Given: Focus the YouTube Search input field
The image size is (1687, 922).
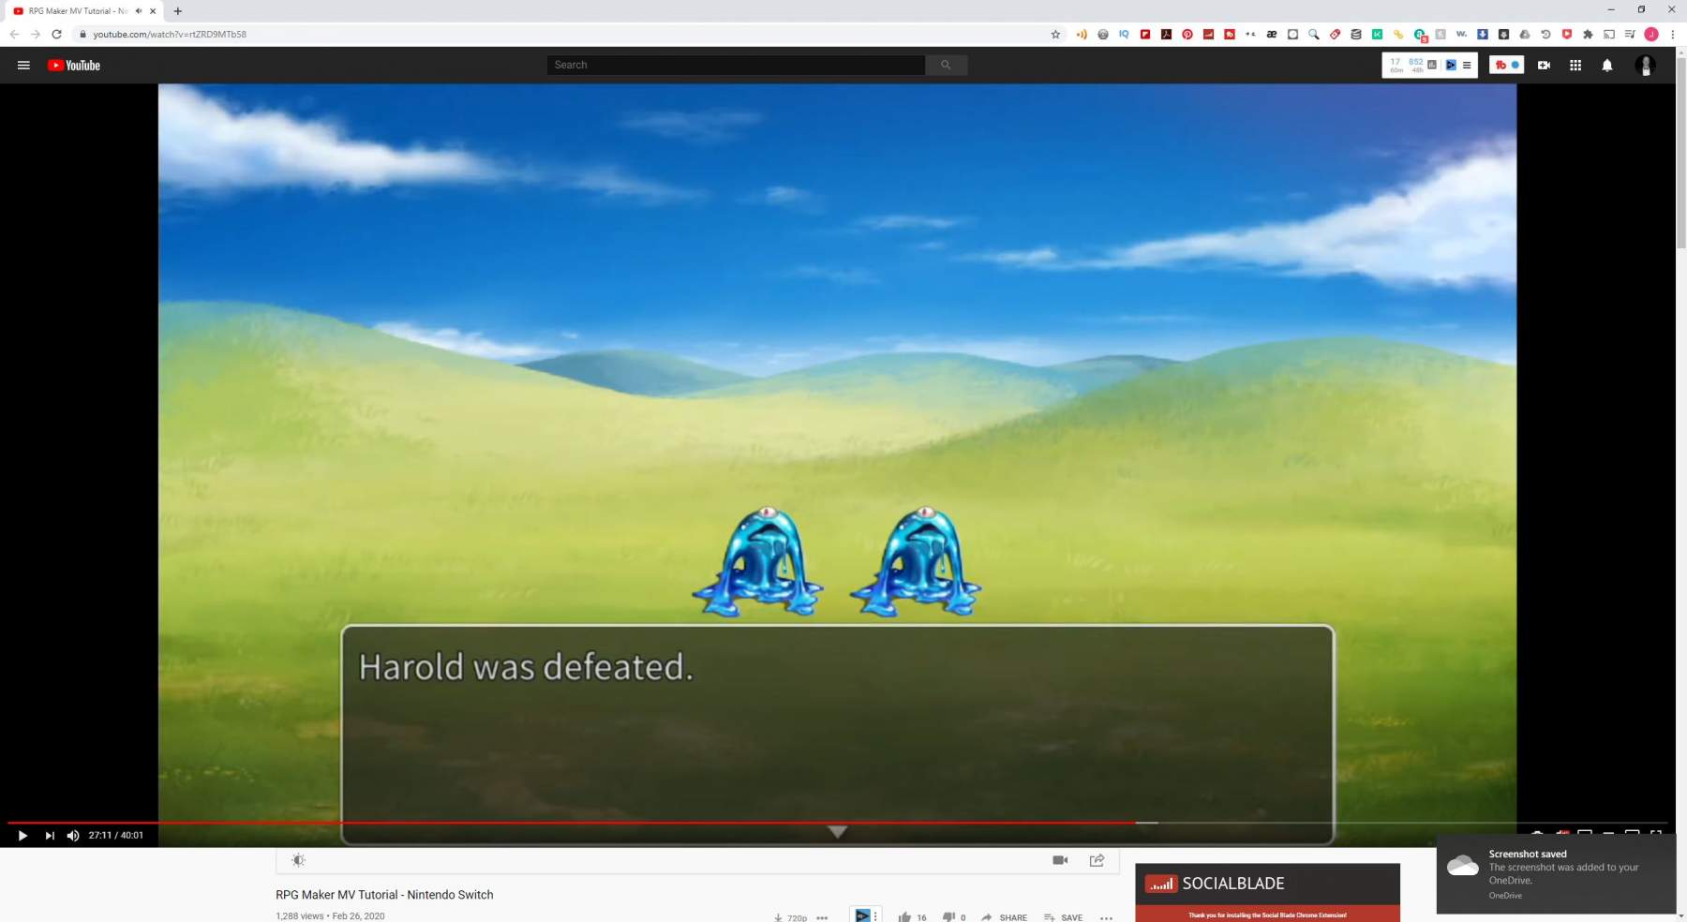Looking at the screenshot, I should (736, 65).
